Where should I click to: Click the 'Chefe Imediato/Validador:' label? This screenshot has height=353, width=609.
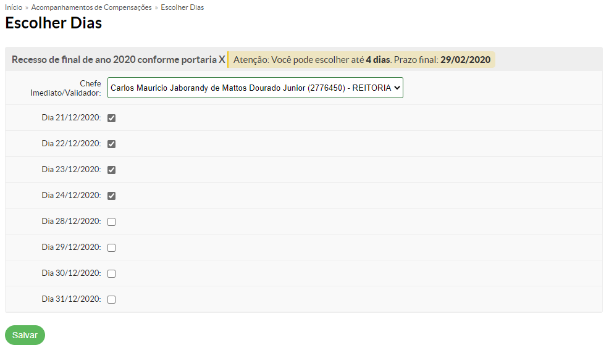pos(65,88)
